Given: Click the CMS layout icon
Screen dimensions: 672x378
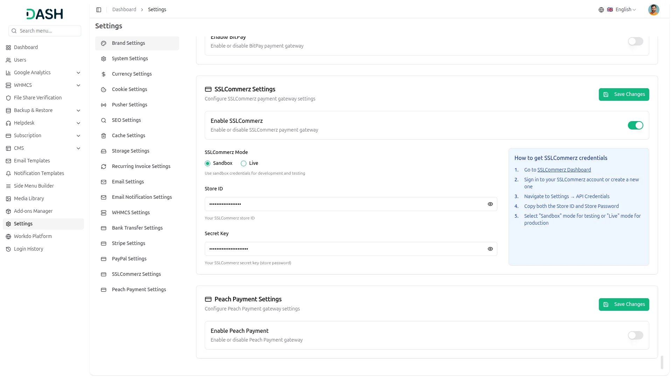Looking at the screenshot, I should coord(8,148).
